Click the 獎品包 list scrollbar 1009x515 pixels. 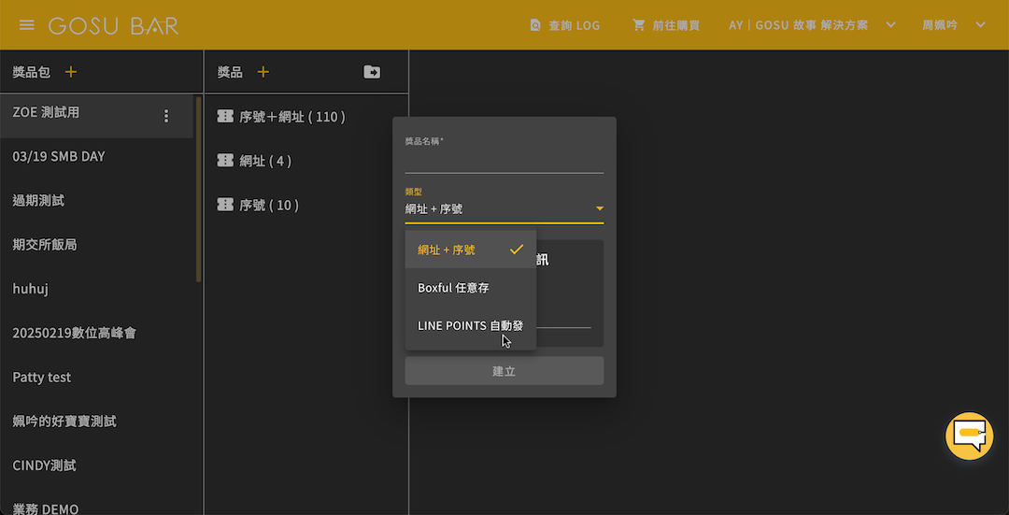click(x=198, y=189)
